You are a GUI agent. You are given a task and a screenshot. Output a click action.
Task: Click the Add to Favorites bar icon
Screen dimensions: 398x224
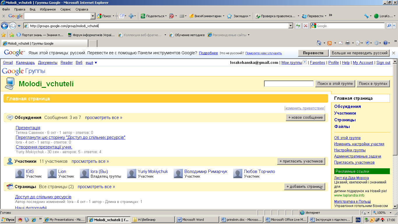click(12, 35)
